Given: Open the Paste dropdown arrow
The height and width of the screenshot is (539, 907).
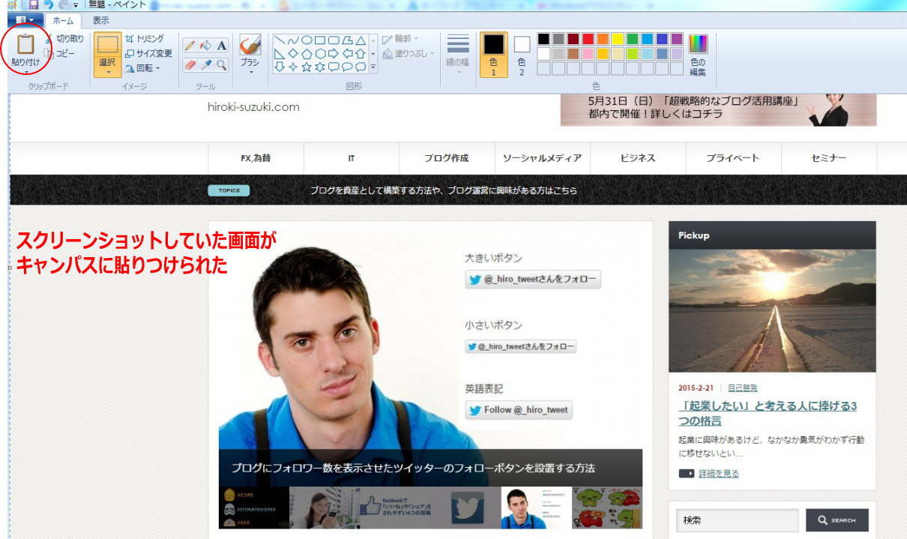Looking at the screenshot, I should click(x=25, y=73).
